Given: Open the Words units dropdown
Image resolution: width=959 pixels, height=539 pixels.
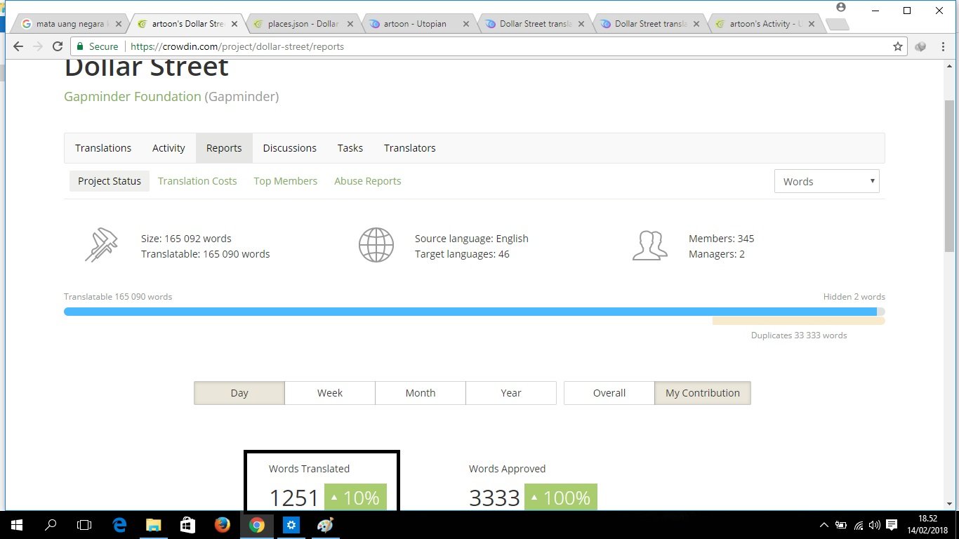Looking at the screenshot, I should 827,181.
